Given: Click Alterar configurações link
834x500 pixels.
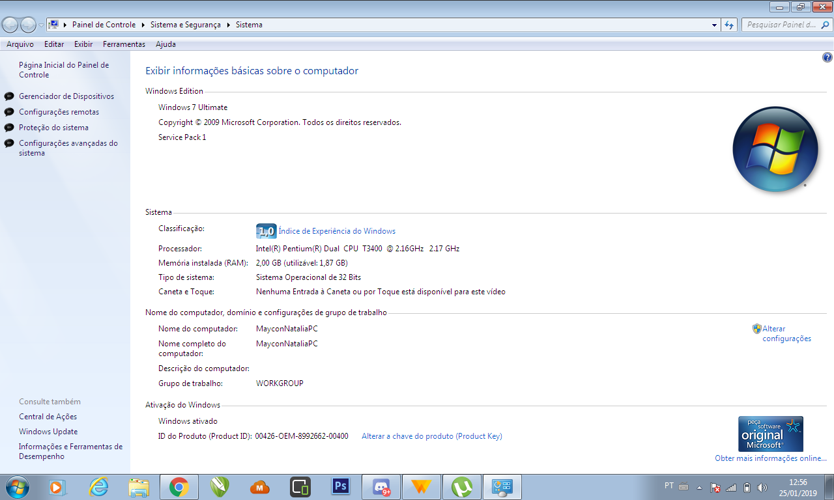Looking at the screenshot, I should pyautogui.click(x=786, y=333).
